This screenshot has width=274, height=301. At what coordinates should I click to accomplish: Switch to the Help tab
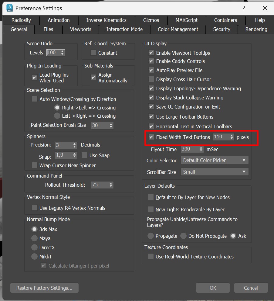(260, 20)
